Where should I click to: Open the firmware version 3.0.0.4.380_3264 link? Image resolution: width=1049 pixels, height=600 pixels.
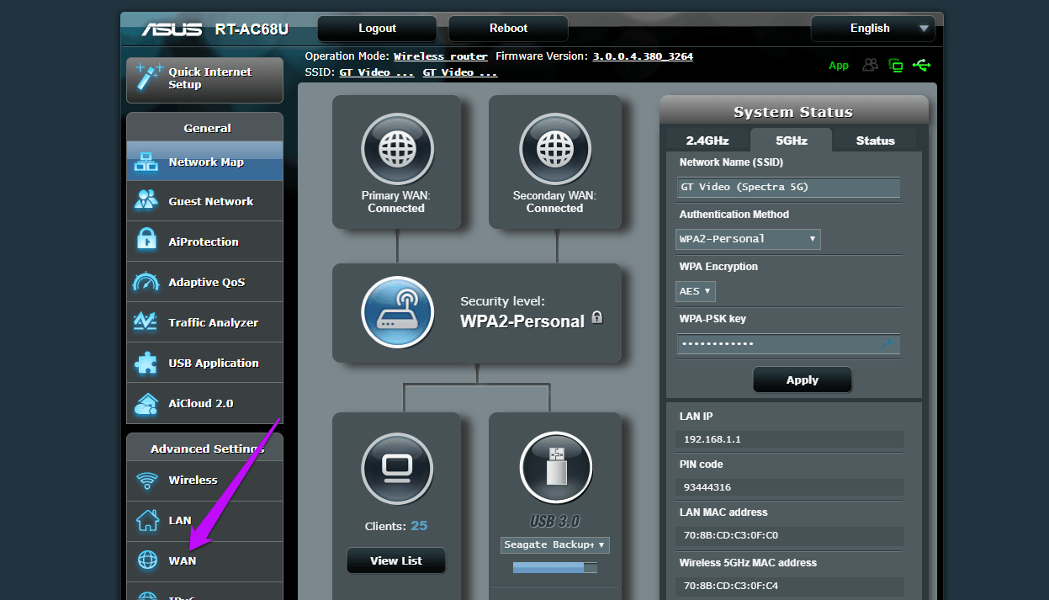tap(643, 56)
